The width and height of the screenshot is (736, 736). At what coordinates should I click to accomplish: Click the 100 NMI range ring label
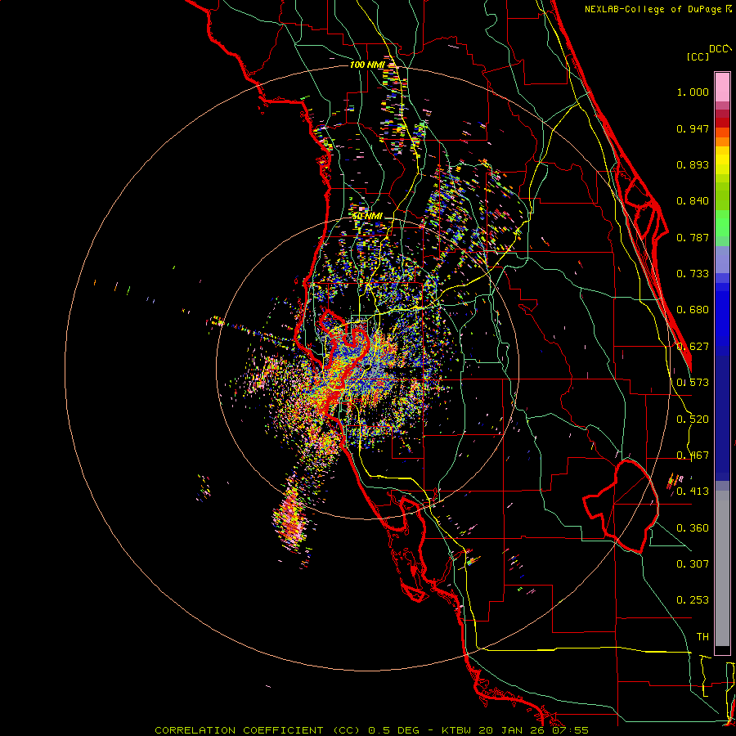point(367,65)
